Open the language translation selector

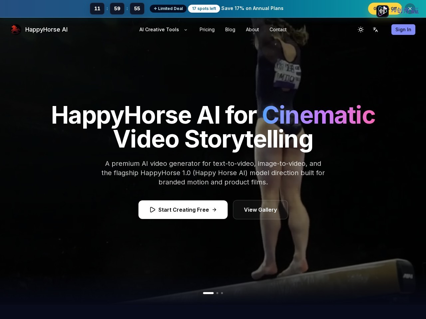(x=375, y=30)
